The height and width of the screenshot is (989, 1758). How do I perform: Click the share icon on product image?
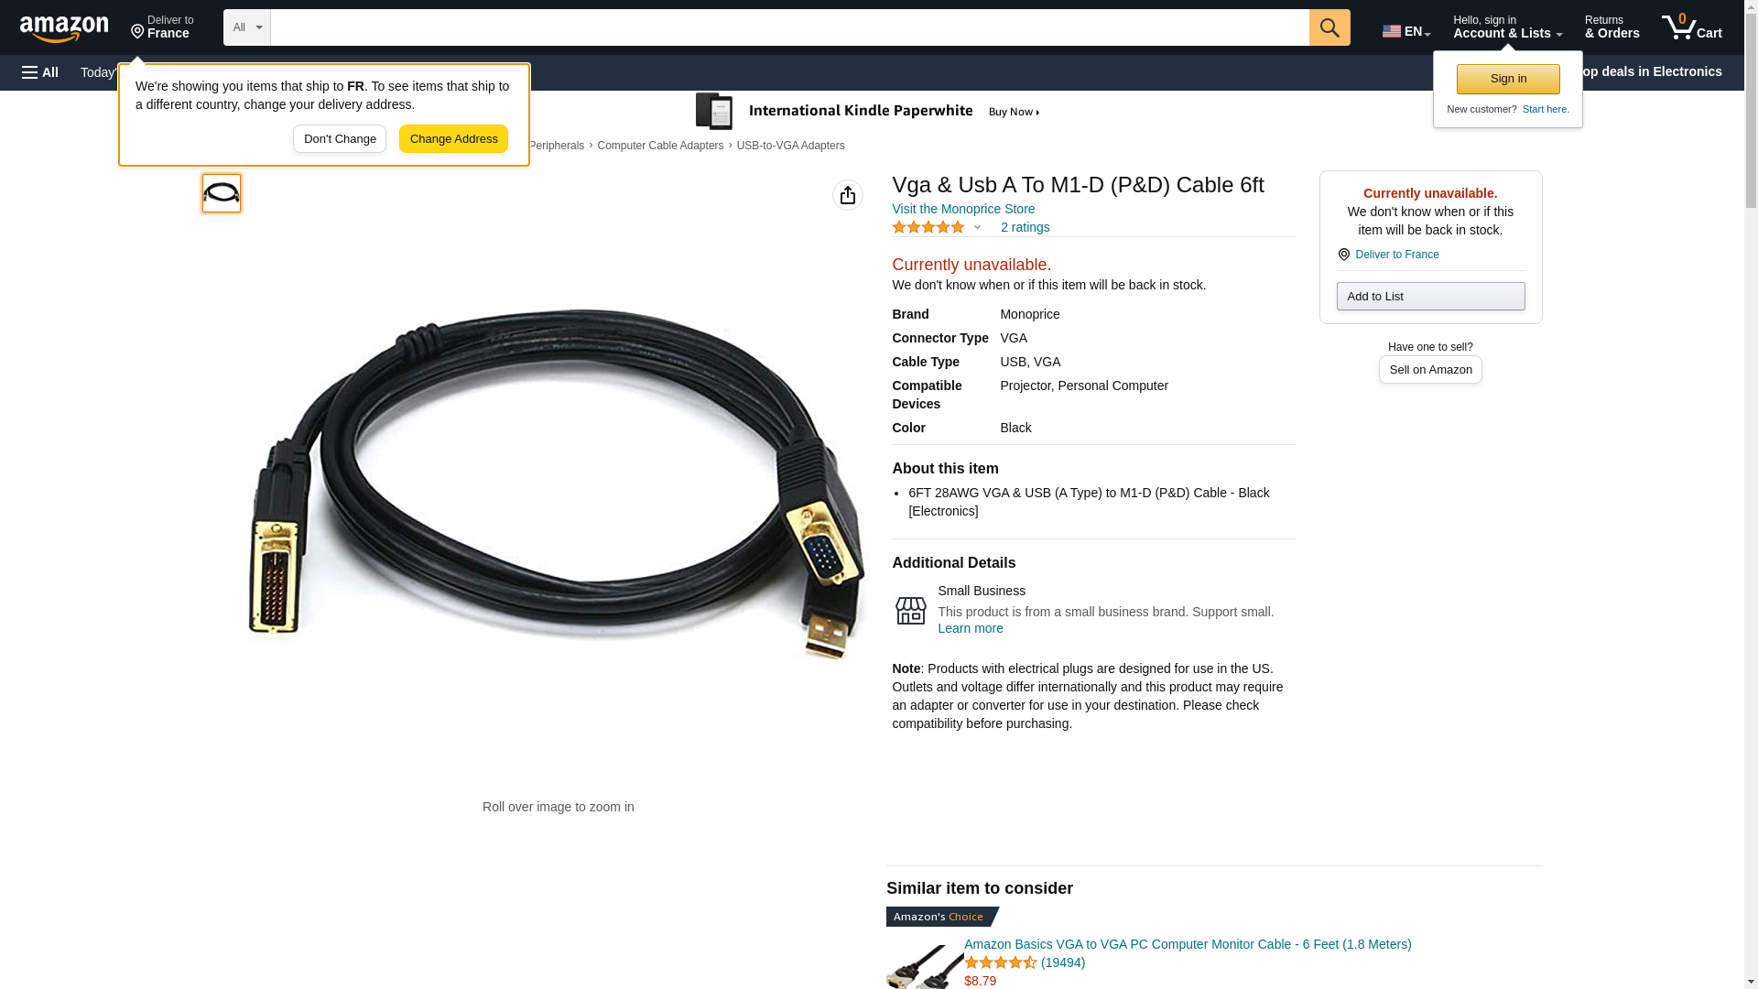848,195
